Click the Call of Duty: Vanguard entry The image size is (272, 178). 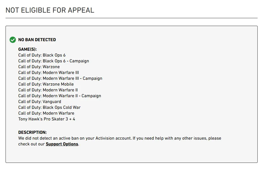click(40, 102)
